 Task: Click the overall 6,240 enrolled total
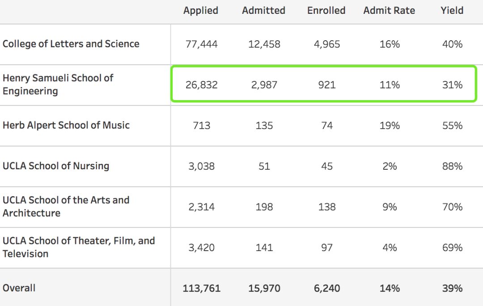coord(327,288)
